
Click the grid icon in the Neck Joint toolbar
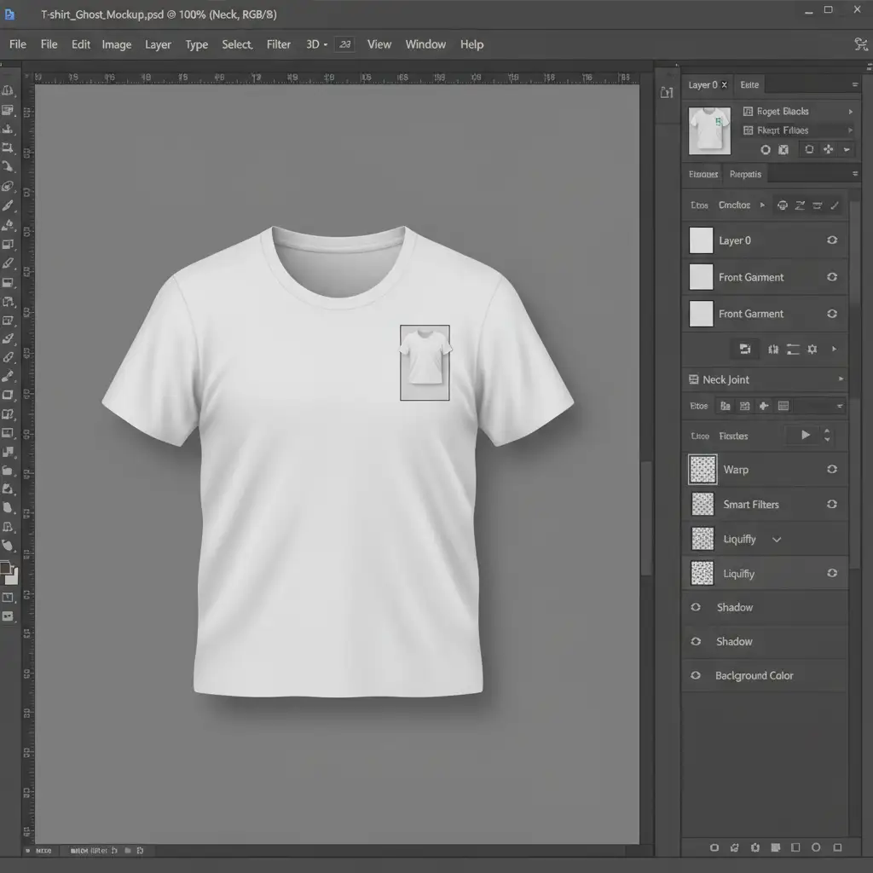pos(744,407)
